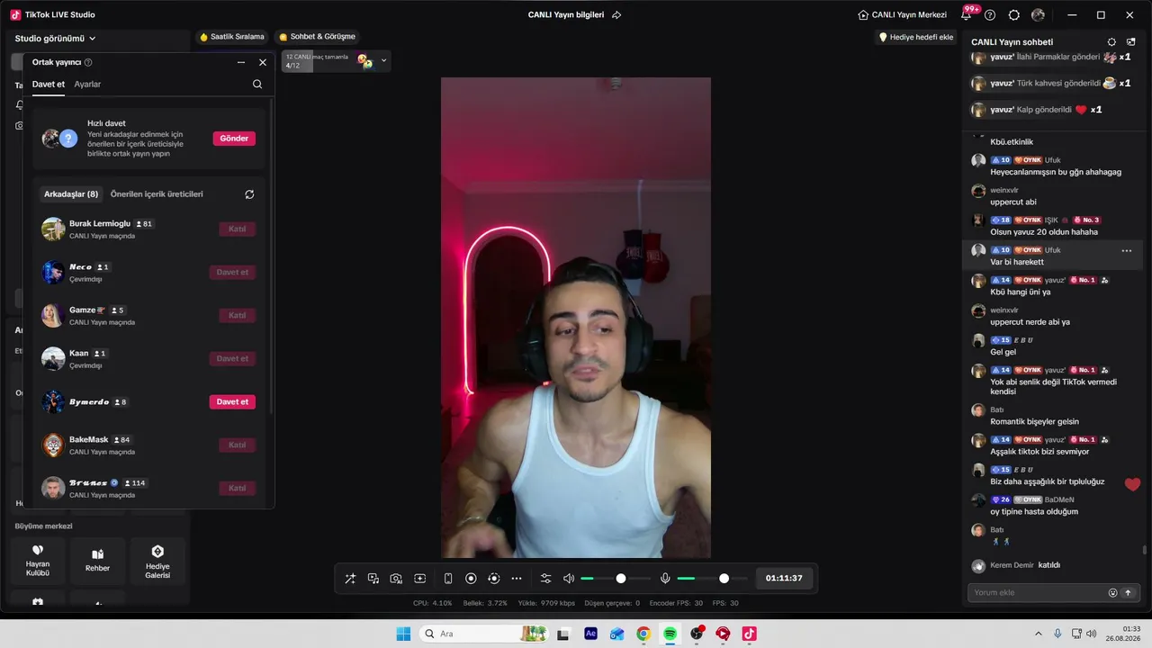Open Google Chrome from the taskbar
Viewport: 1152px width, 648px height.
[x=643, y=634]
